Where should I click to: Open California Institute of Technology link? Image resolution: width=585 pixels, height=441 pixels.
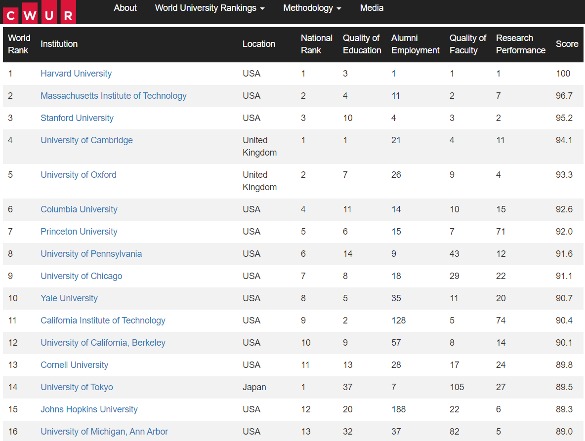(103, 321)
